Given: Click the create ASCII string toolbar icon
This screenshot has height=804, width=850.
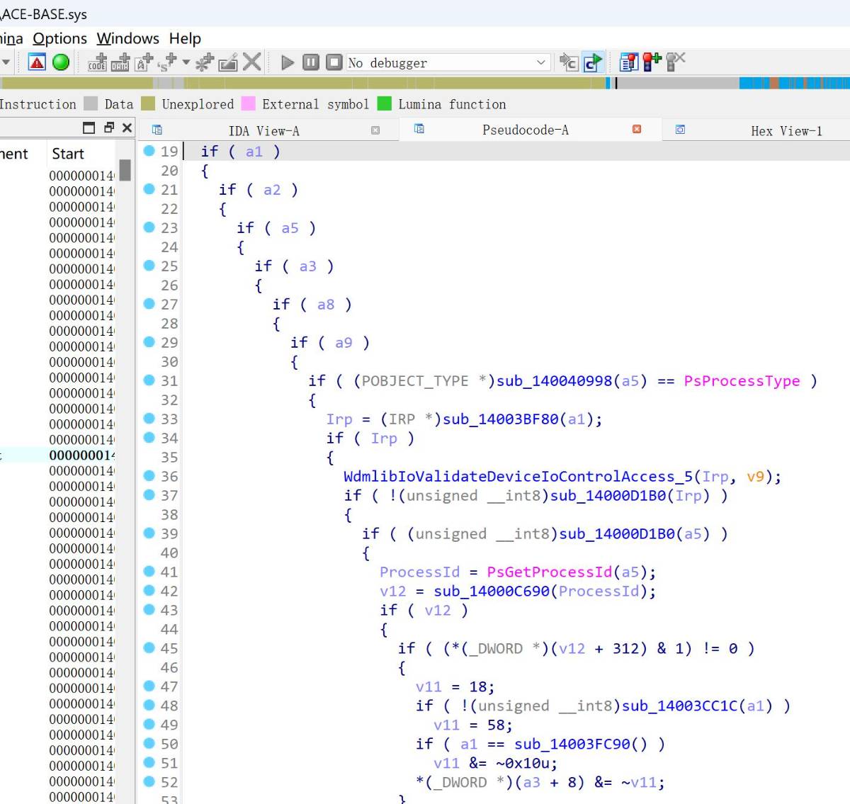Looking at the screenshot, I should pyautogui.click(x=144, y=62).
